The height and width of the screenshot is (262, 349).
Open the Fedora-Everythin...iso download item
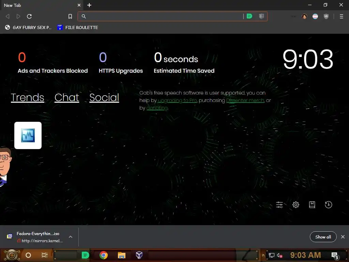click(x=35, y=237)
